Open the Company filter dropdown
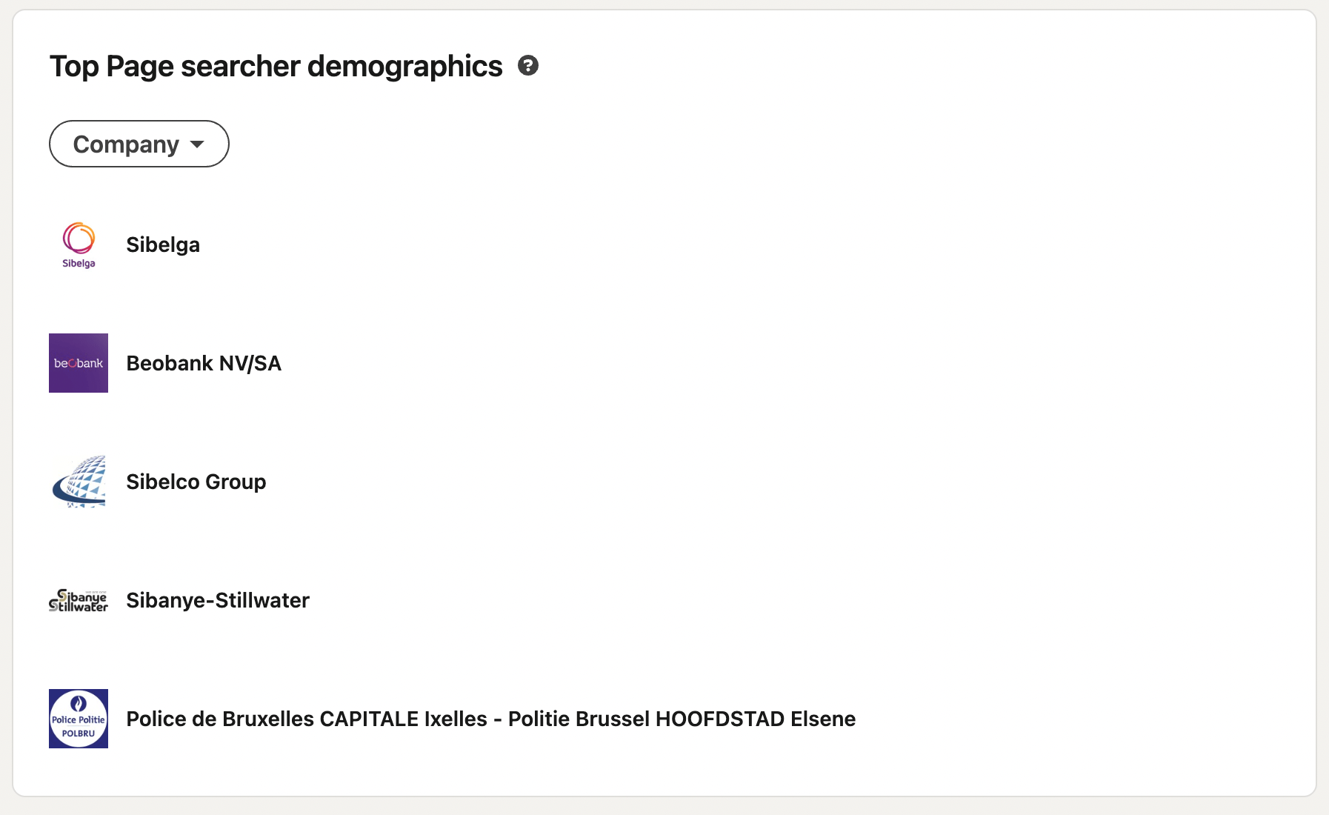1329x815 pixels. pyautogui.click(x=139, y=144)
